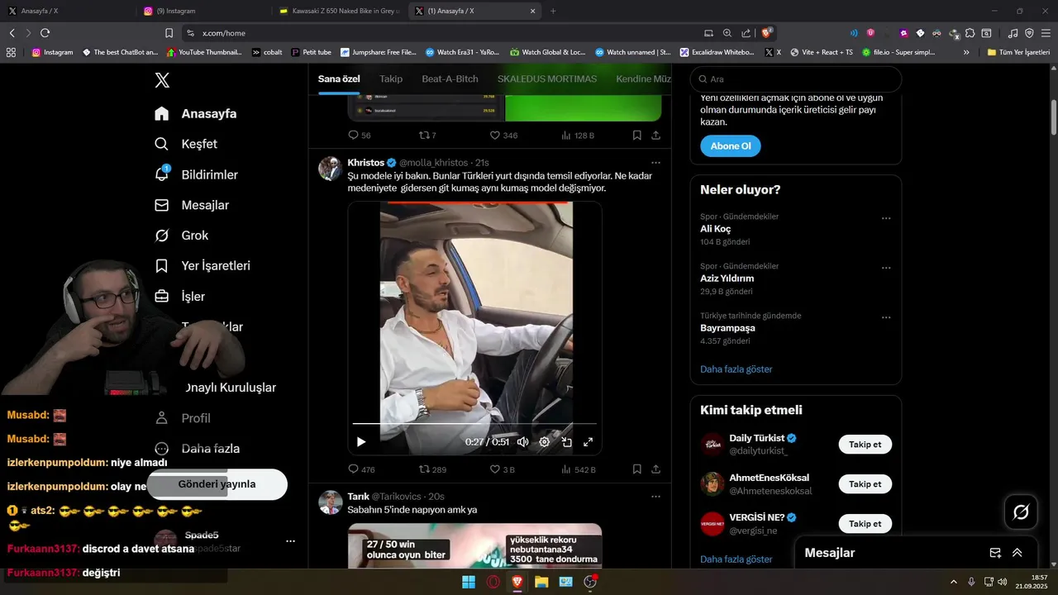Click the Abone Ol button
Screen dimensions: 1058x595
(x=731, y=146)
